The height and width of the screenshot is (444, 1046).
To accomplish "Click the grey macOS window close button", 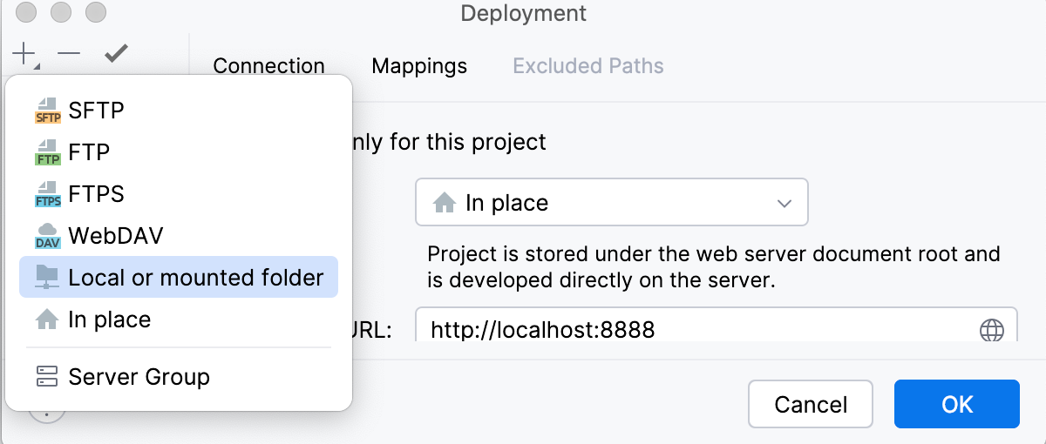I will (x=27, y=13).
